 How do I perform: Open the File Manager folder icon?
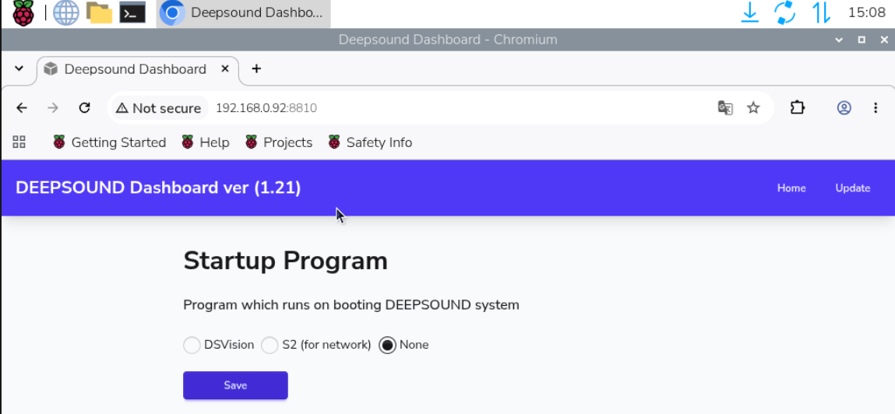coord(100,12)
